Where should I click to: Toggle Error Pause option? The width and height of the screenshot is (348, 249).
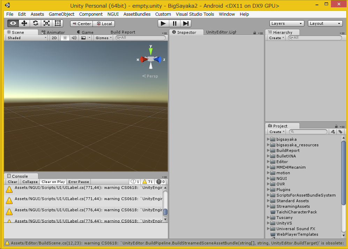coord(79,182)
